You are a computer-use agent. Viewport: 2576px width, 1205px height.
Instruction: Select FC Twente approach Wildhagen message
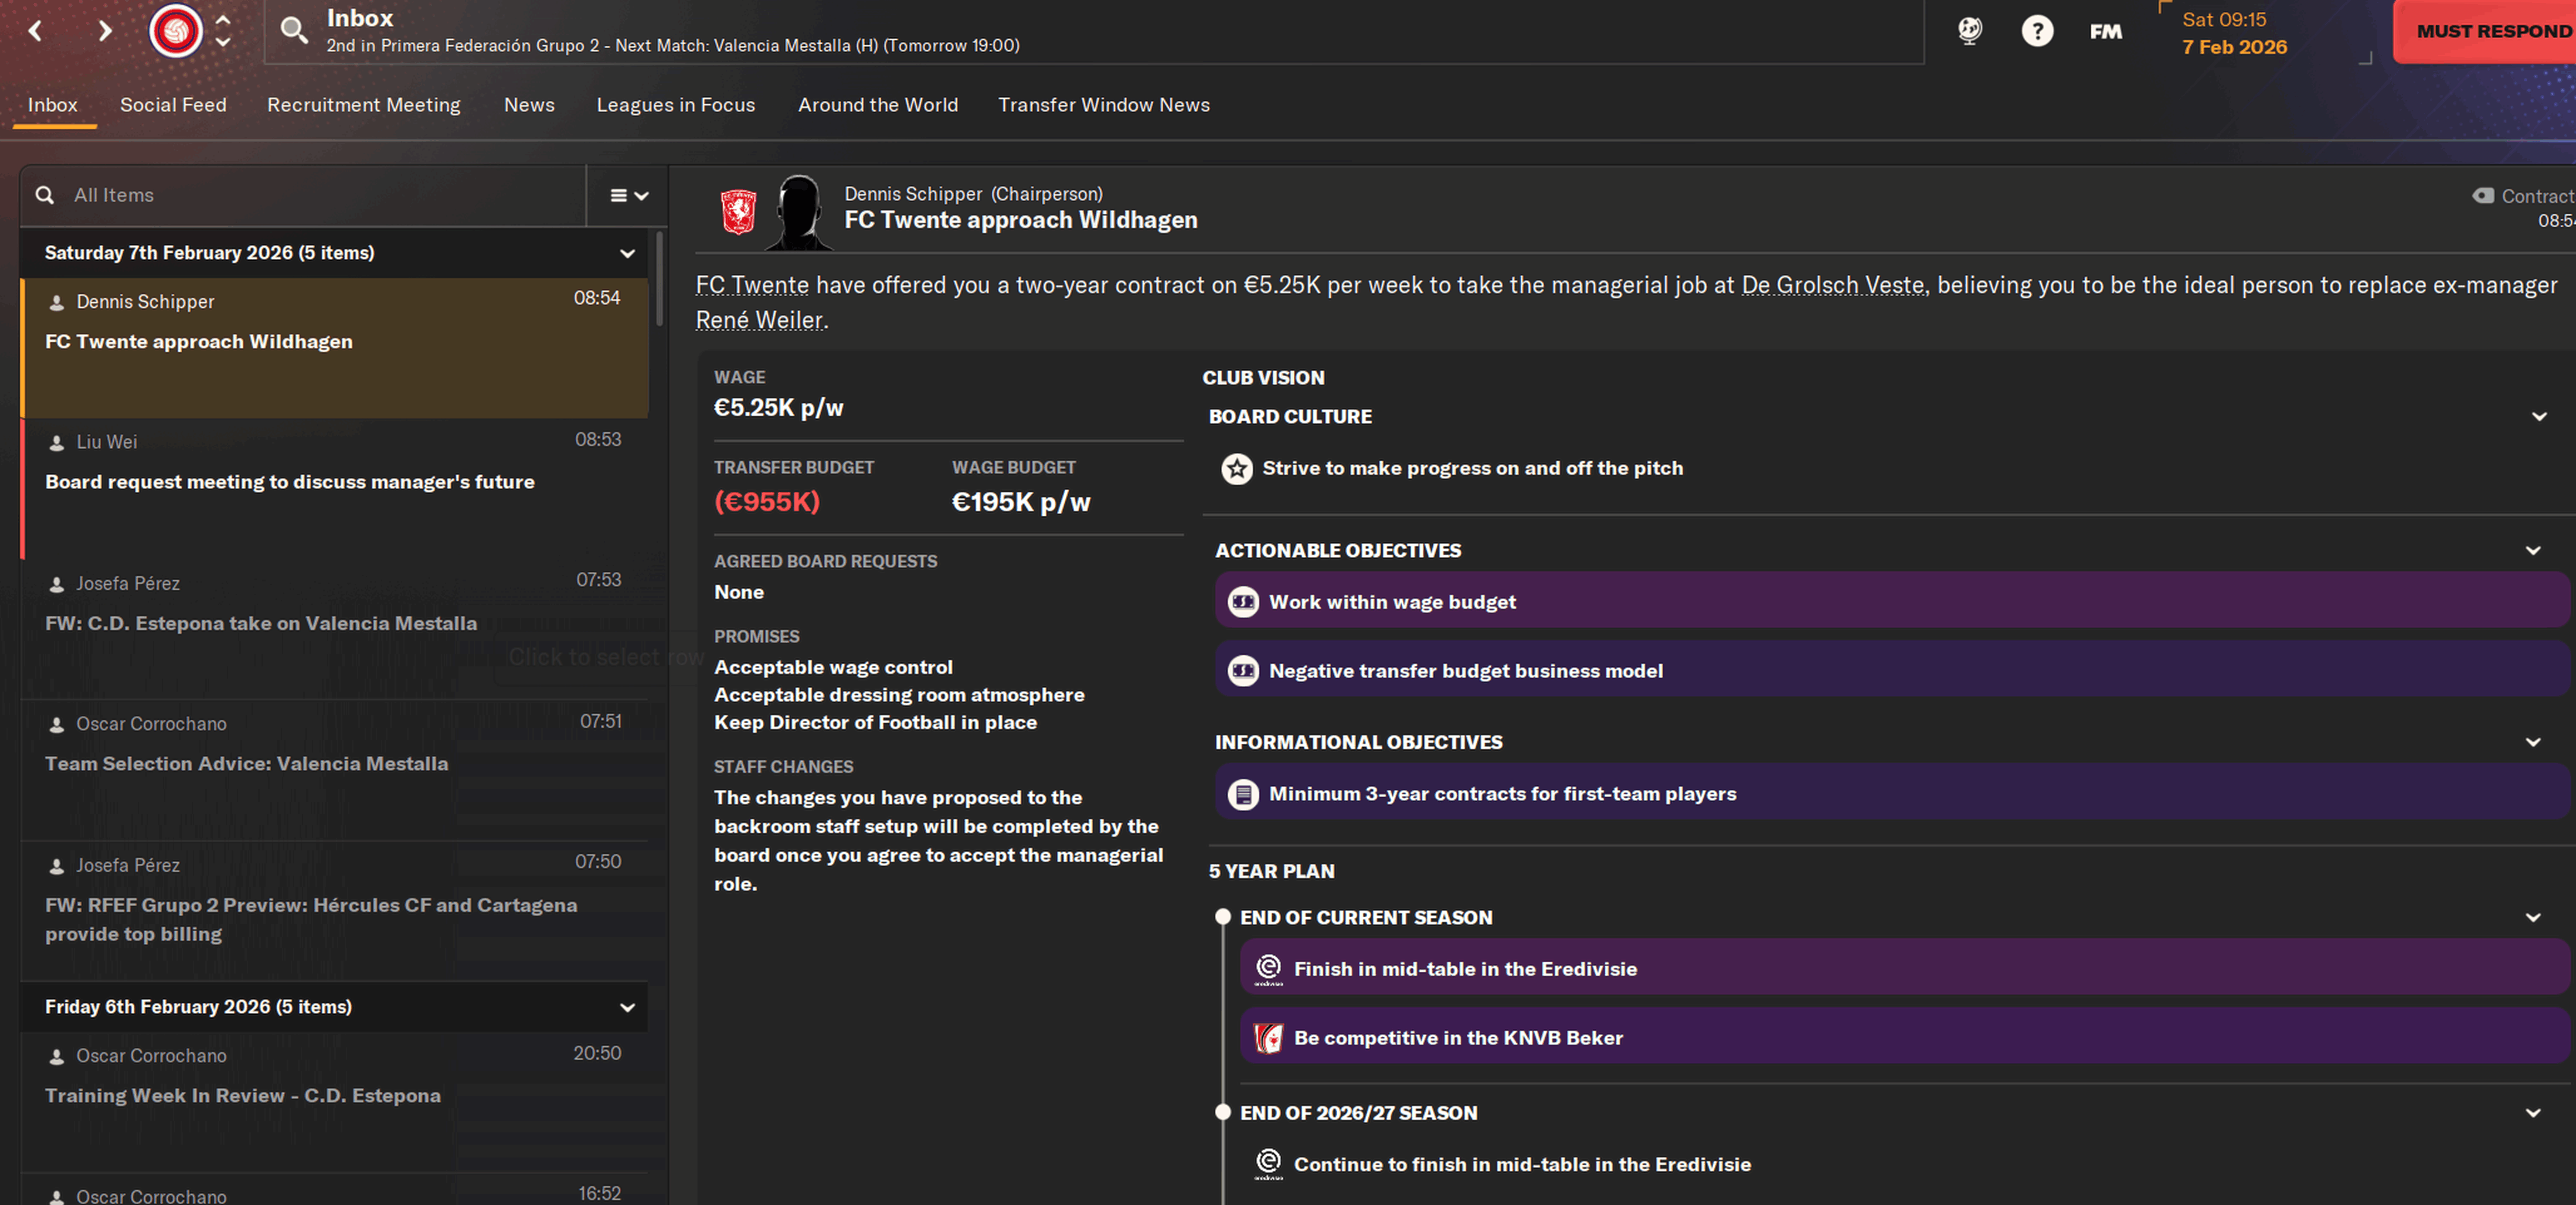pos(335,348)
